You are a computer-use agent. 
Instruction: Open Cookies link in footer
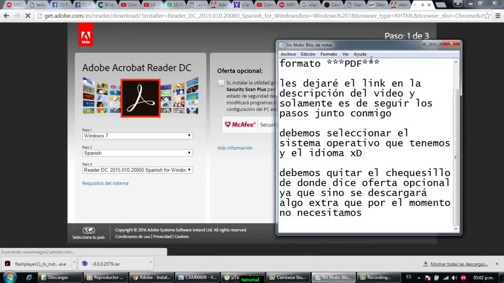point(182,237)
